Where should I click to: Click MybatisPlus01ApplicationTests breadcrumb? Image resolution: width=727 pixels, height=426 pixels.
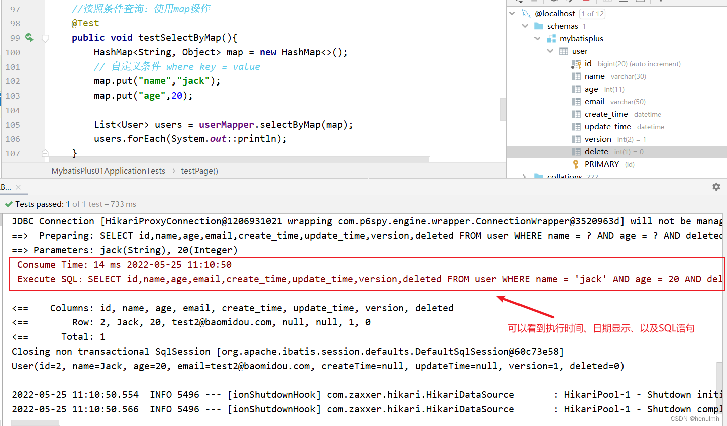click(x=108, y=171)
